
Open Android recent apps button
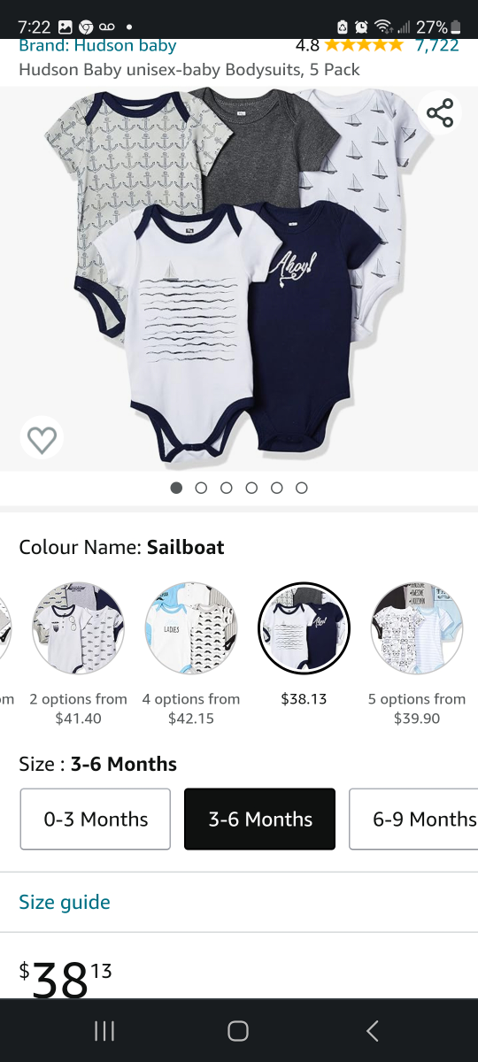tap(104, 1030)
